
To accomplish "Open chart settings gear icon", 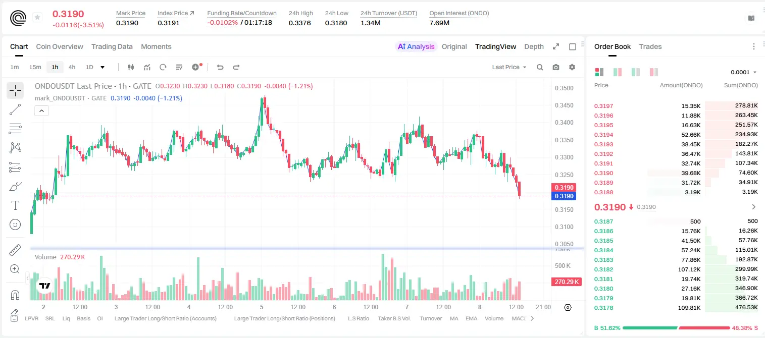I will pos(572,67).
